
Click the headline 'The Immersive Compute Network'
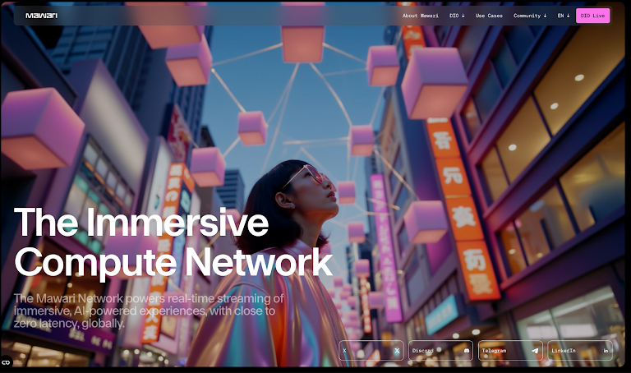coord(173,242)
